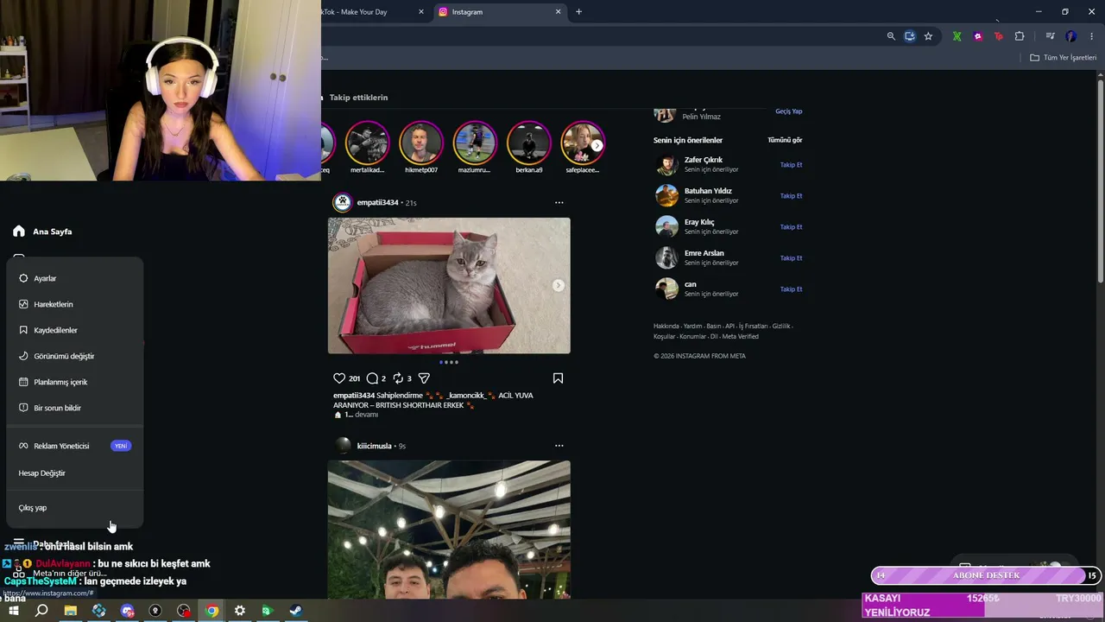The width and height of the screenshot is (1105, 622).
Task: Like the empatii3434 cat post
Action: pos(339,378)
